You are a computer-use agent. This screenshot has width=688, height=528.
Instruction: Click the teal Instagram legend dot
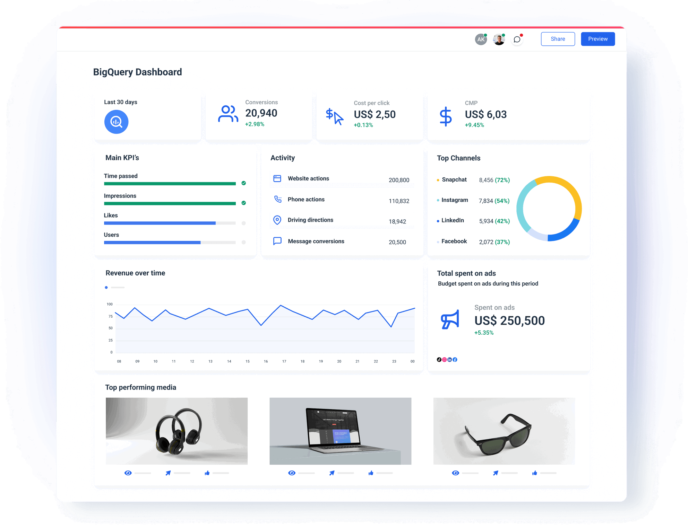pos(438,200)
